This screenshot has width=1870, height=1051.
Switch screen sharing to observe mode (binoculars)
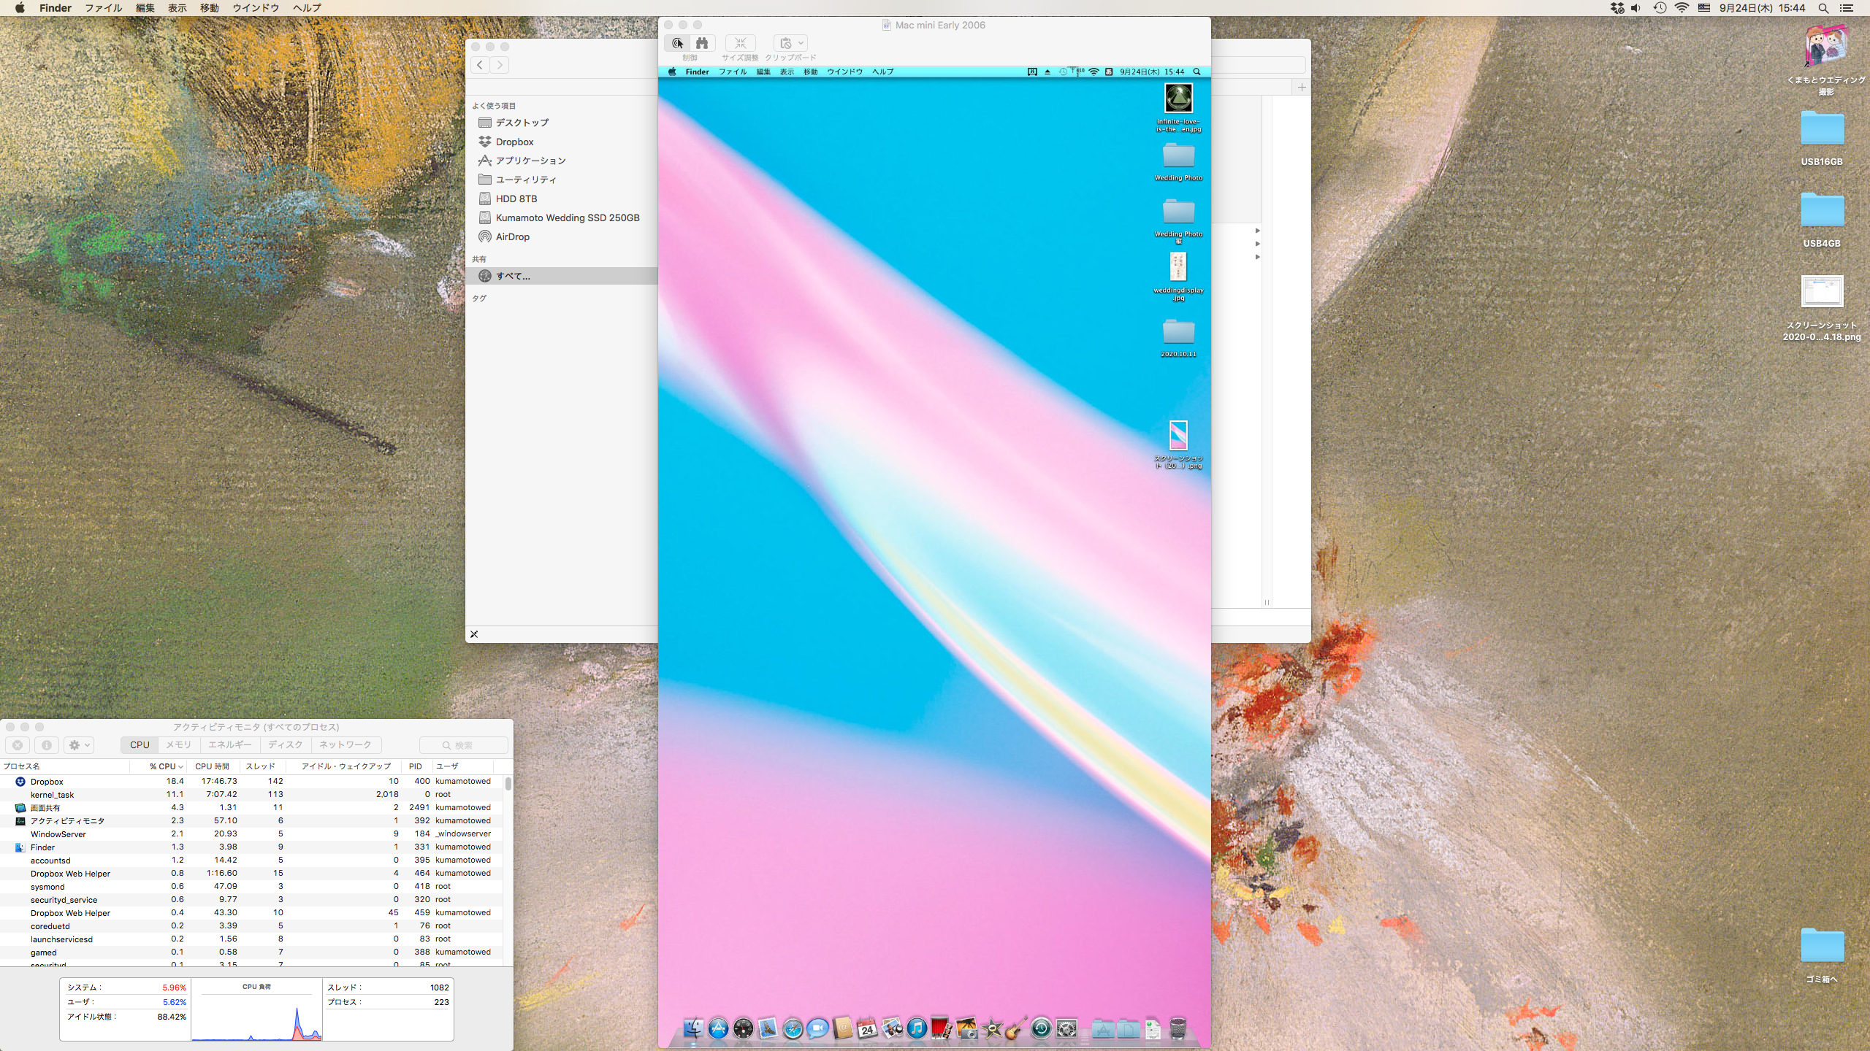702,43
